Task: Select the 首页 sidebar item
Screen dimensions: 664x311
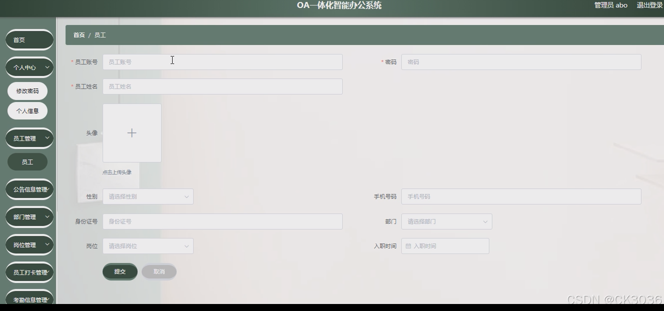Action: click(x=29, y=39)
